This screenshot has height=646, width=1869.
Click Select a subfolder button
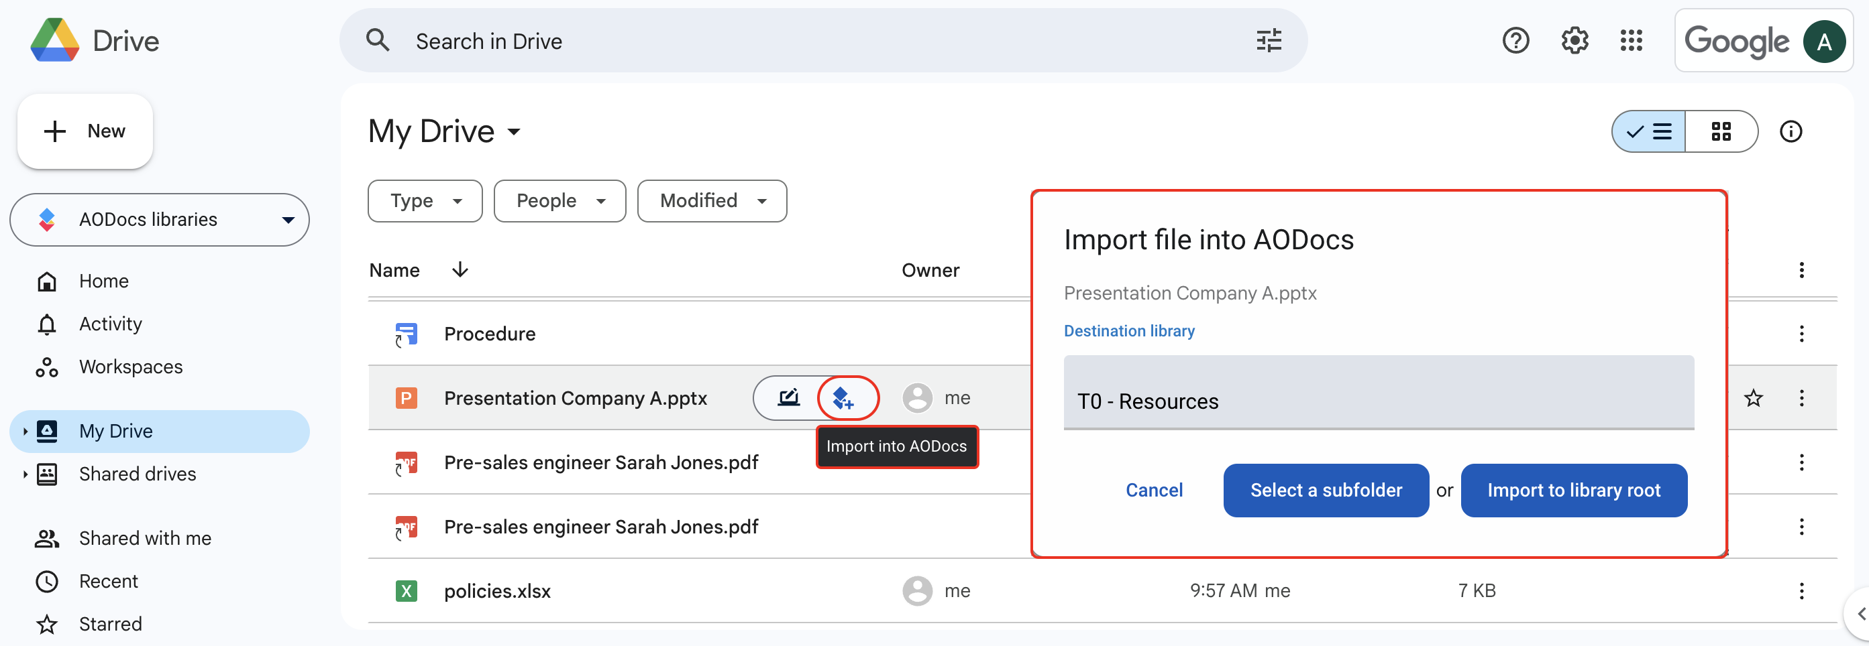[1326, 490]
